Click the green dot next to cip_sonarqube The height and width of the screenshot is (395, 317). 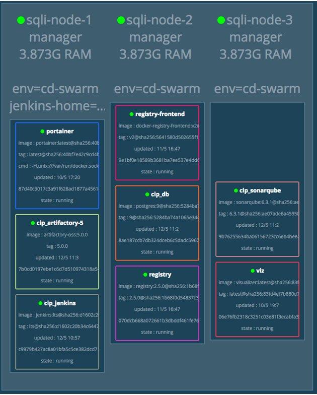coord(235,191)
